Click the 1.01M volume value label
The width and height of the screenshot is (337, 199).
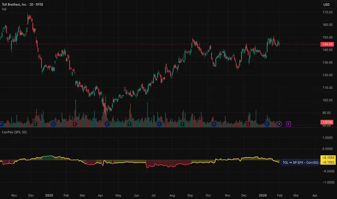(x=327, y=122)
